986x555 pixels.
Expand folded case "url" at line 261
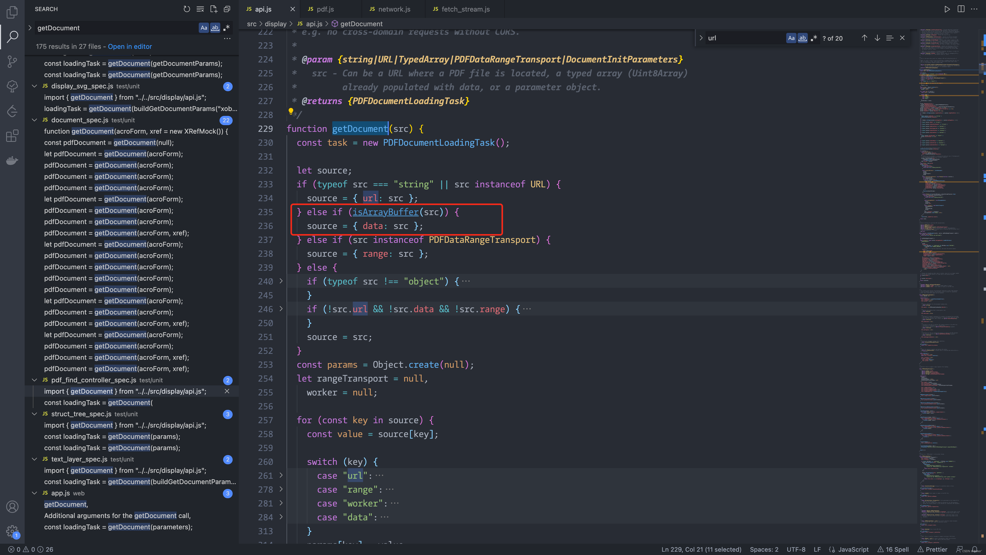[281, 475]
